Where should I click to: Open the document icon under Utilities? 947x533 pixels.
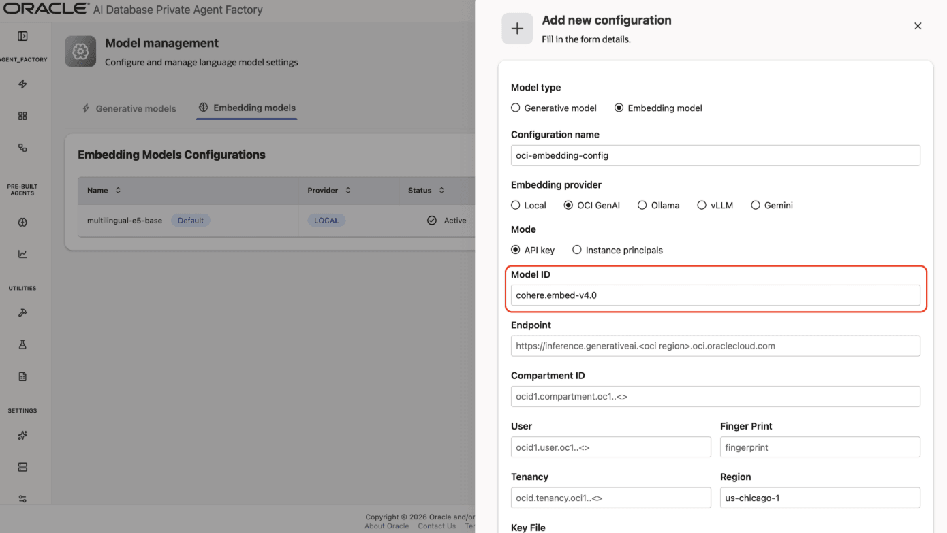22,376
